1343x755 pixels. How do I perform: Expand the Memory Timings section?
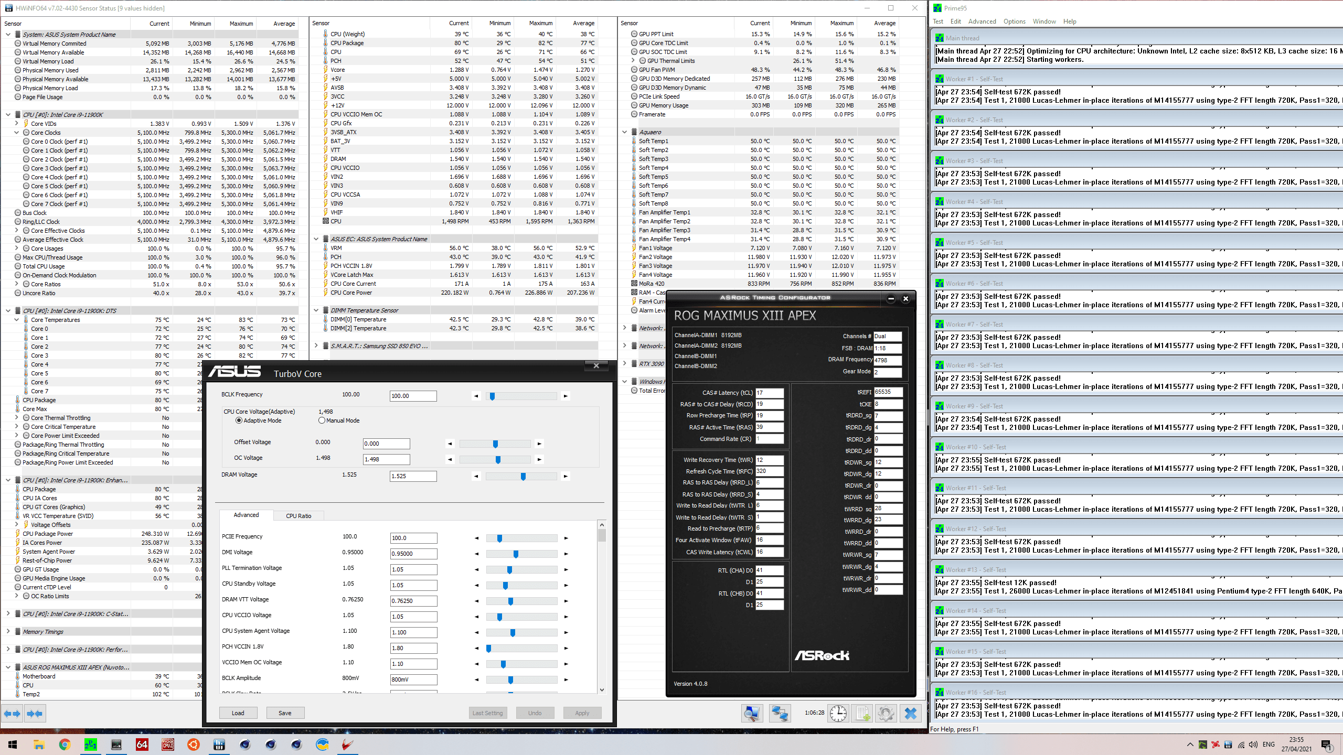[x=8, y=632]
